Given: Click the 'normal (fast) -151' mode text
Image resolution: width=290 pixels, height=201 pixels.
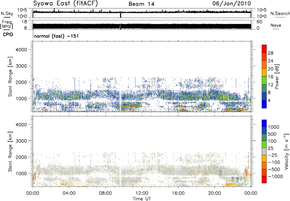Looking at the screenshot, I should tap(56, 36).
